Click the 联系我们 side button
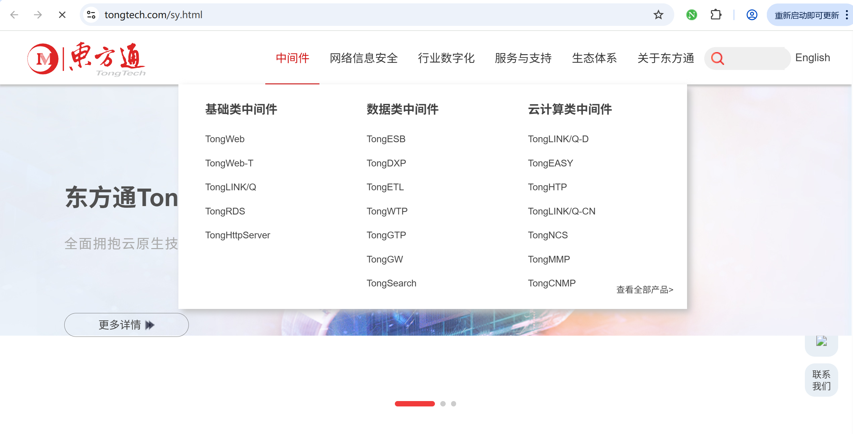The image size is (853, 434). click(821, 380)
